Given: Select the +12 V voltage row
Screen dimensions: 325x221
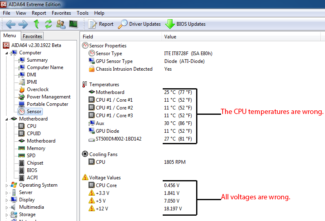Looking at the screenshot, I should tap(135, 208).
